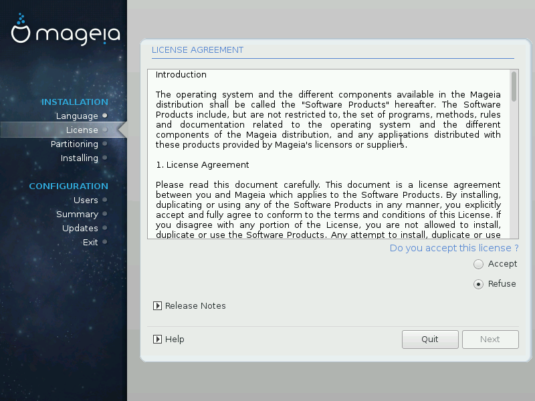The image size is (535, 401).
Task: Click the bullet dot next to Users
Action: pyautogui.click(x=105, y=200)
